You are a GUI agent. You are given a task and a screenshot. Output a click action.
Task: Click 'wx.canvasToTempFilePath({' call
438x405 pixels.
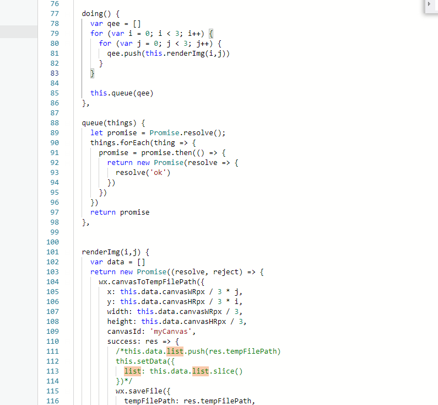[x=152, y=282]
